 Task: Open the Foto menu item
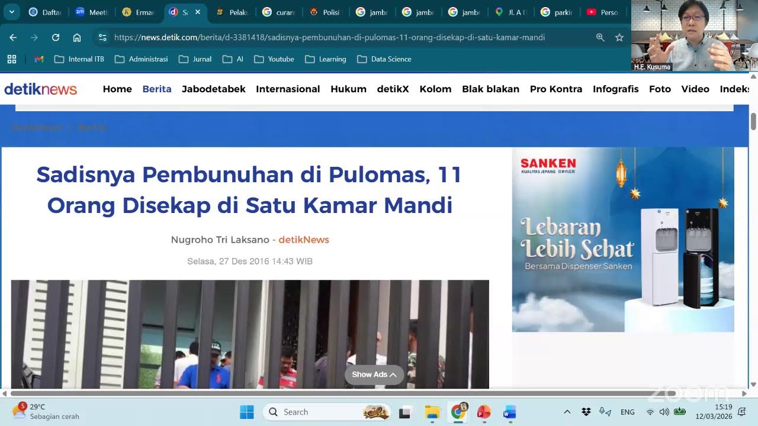coord(660,89)
